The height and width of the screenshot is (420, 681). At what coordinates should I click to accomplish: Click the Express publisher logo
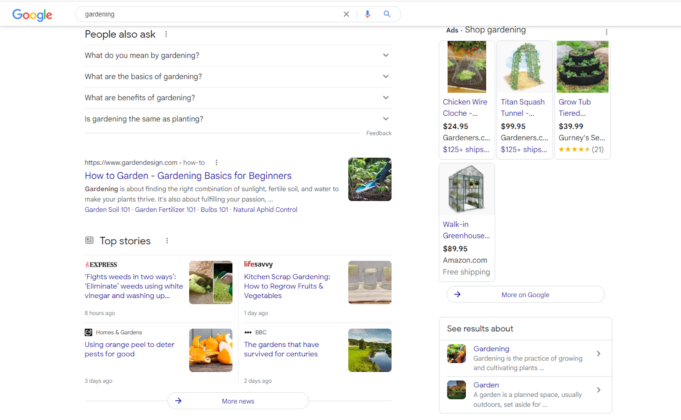101,264
